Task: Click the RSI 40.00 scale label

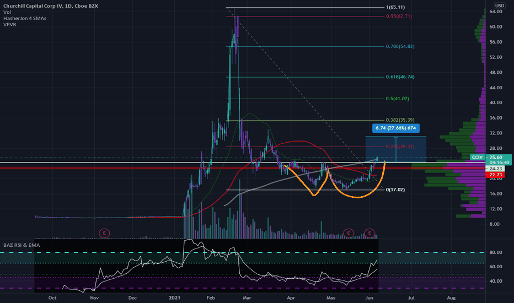Action: 496,281
